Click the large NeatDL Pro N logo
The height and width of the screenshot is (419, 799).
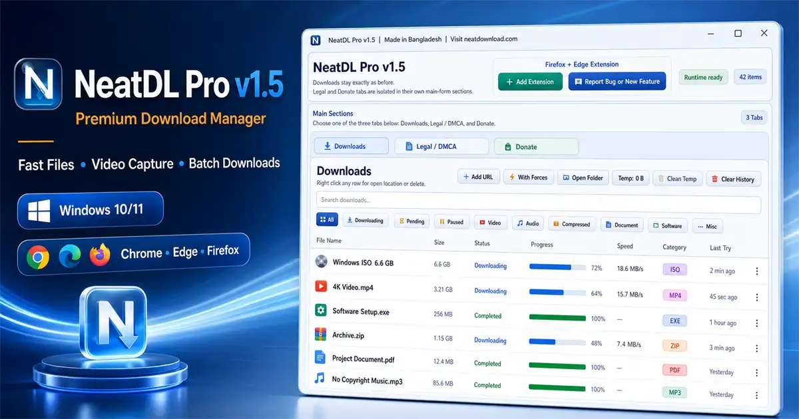pyautogui.click(x=38, y=83)
